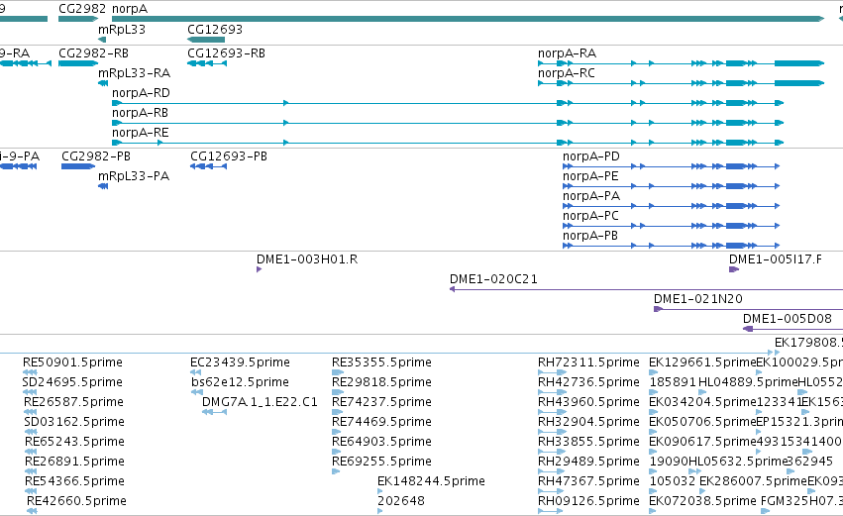Screen dimensions: 843x516
Task: Select the CG12693-PB protein glyph
Action: click(x=209, y=166)
